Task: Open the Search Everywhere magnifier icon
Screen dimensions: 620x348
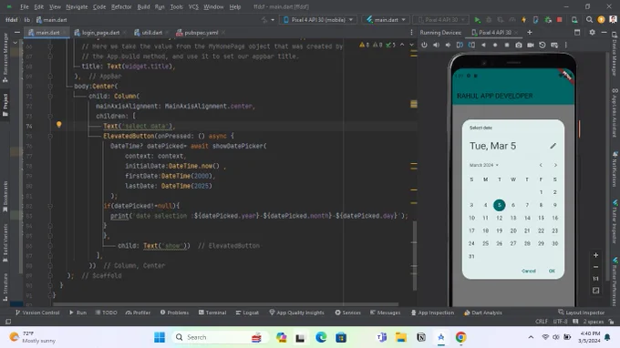Action: (589, 20)
